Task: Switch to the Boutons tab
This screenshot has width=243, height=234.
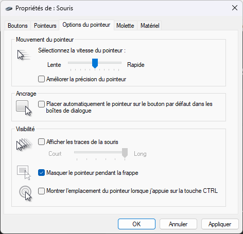Action: point(18,26)
